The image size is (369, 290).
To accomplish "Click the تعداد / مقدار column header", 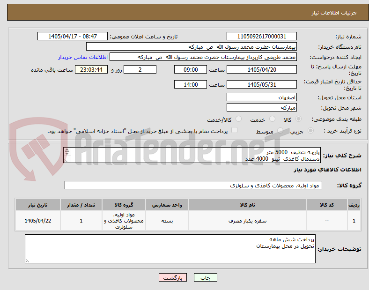I will (x=81, y=205).
